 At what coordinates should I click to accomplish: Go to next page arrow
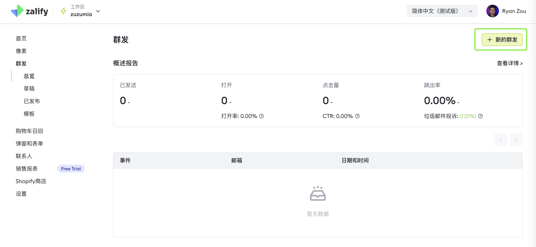click(x=516, y=140)
